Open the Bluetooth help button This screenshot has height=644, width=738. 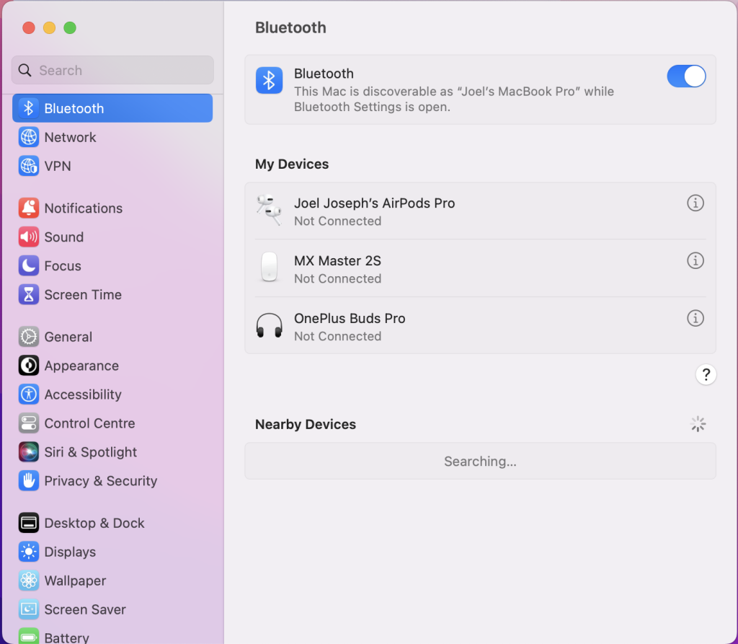coord(706,374)
